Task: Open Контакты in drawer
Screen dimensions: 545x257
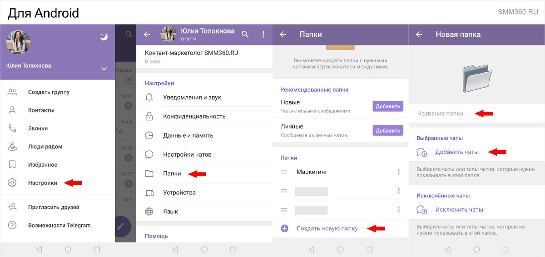Action: [x=58, y=110]
